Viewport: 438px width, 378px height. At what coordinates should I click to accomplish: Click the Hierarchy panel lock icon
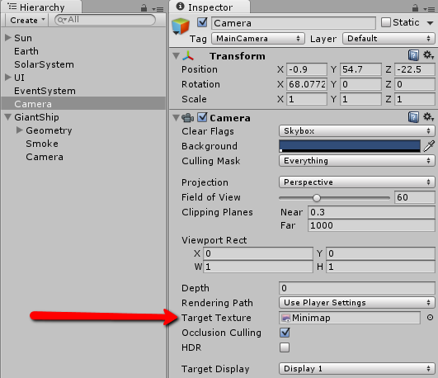144,7
